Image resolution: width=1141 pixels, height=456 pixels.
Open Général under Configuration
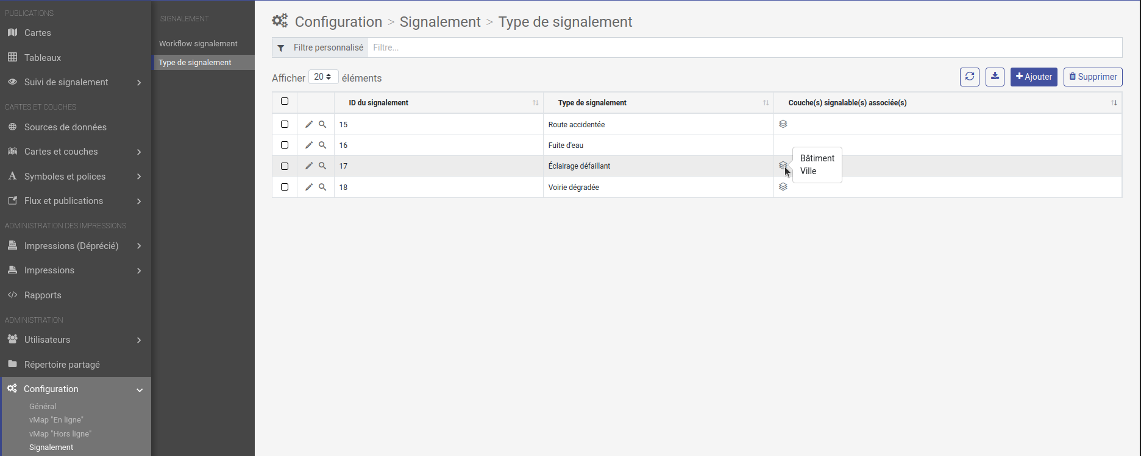tap(43, 406)
